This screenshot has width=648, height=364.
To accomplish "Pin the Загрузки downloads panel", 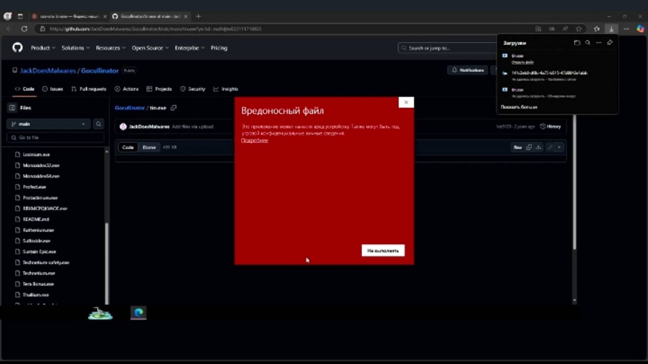I will (x=610, y=43).
